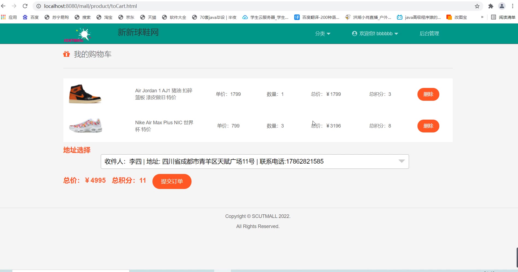This screenshot has height=272, width=518.
Task: Click the 总价: ¥4995 grand total text
Action: point(84,181)
